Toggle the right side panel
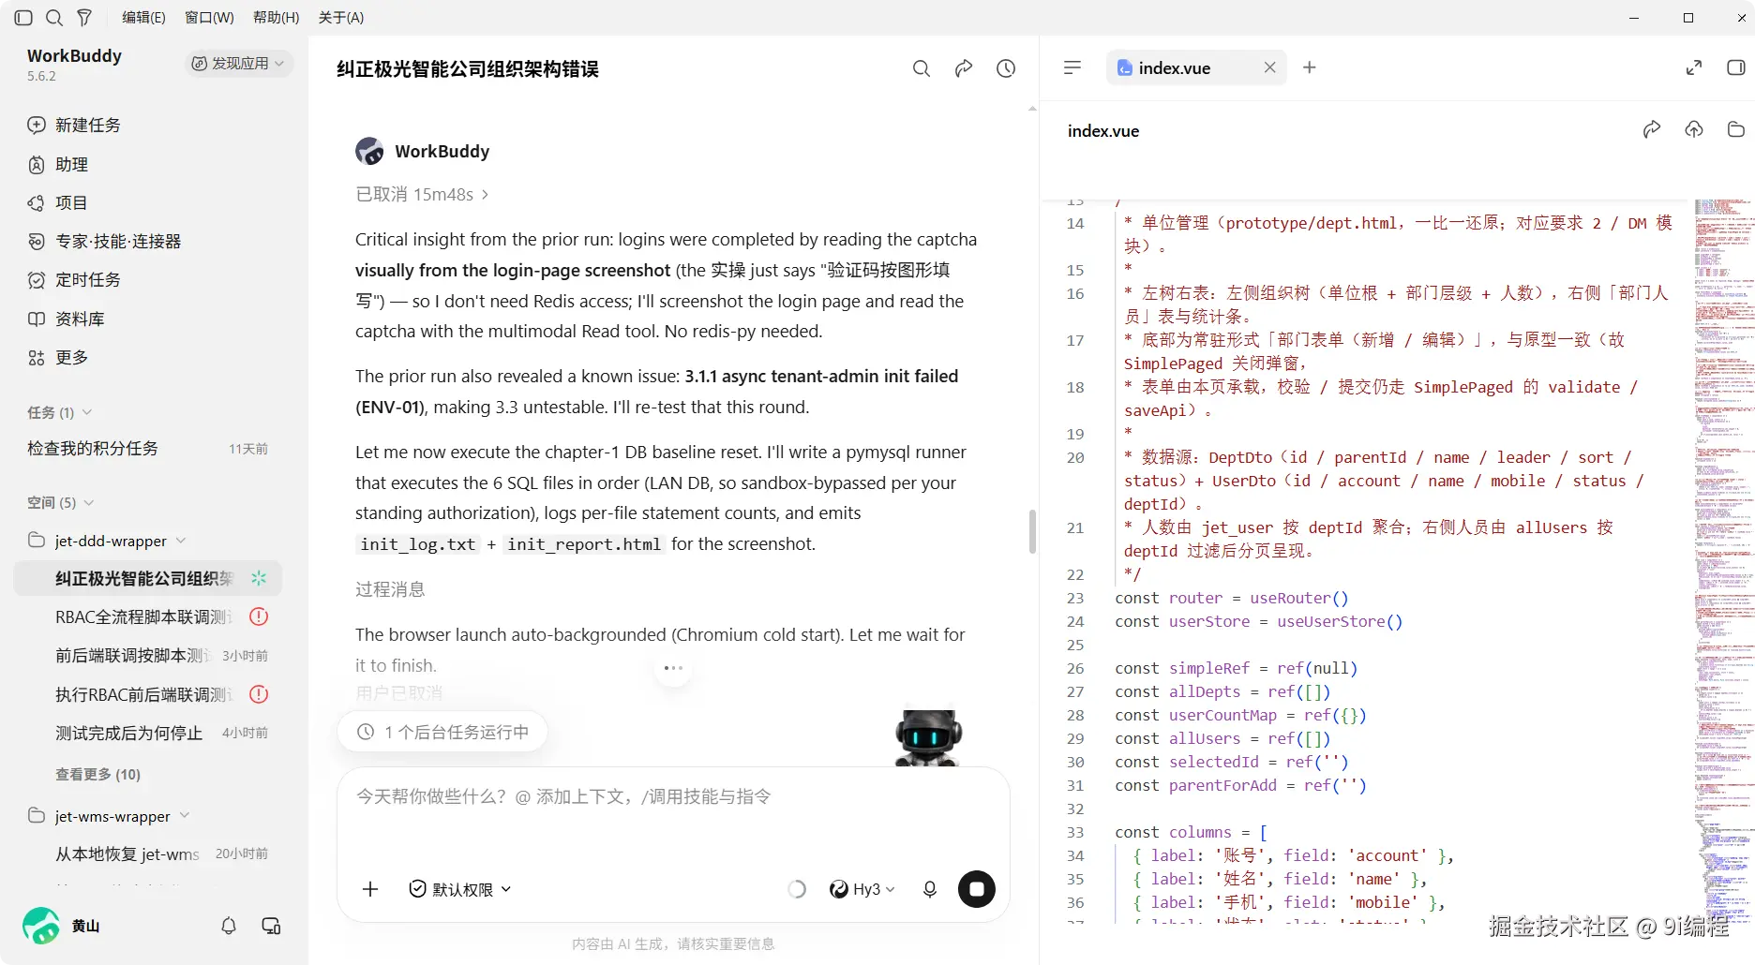The height and width of the screenshot is (965, 1755). click(x=1735, y=67)
